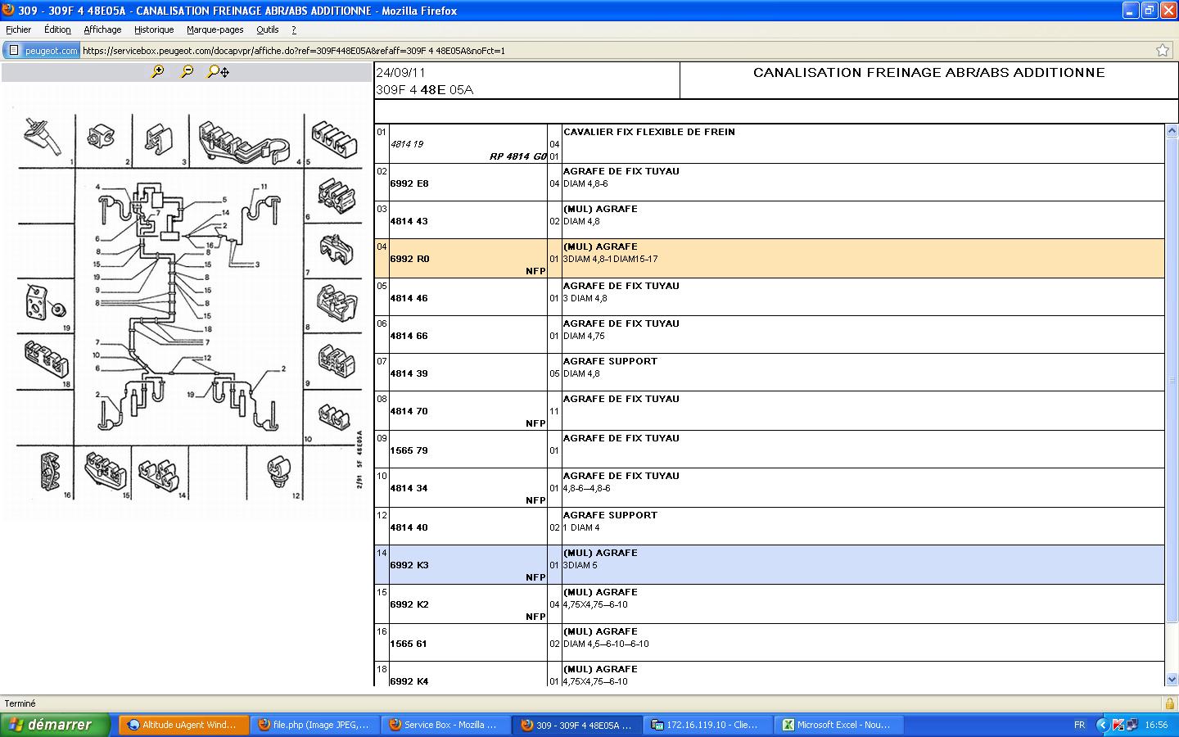Switch to Altitude uAgent window in taskbar
This screenshot has height=737, width=1179.
click(182, 725)
